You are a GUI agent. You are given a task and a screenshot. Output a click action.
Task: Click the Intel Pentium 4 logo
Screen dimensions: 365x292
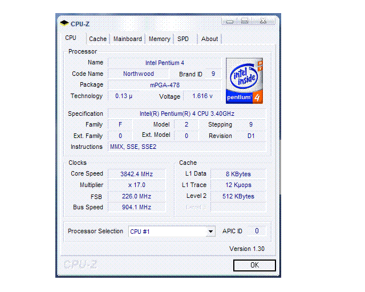click(244, 80)
